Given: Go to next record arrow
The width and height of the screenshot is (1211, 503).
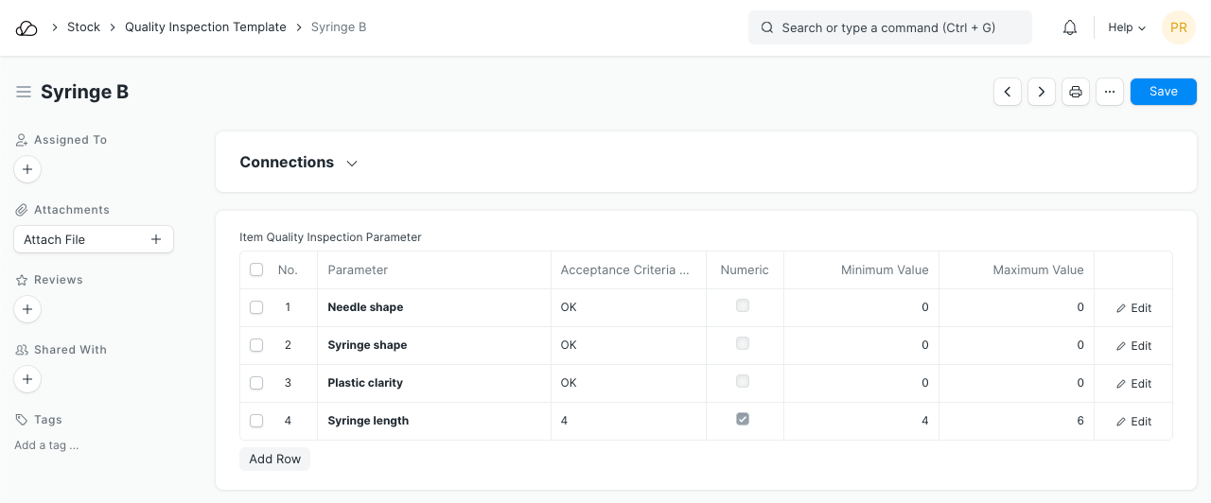Looking at the screenshot, I should click(1042, 92).
